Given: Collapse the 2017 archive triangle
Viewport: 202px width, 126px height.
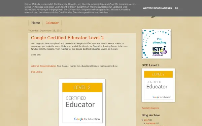Looking at the screenshot, I should pyautogui.click(x=142, y=120).
